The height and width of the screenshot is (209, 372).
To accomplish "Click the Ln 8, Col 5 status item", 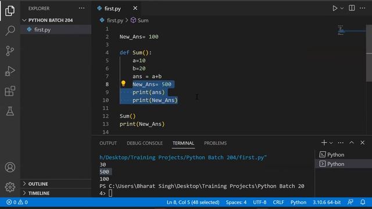I will click(193, 203).
